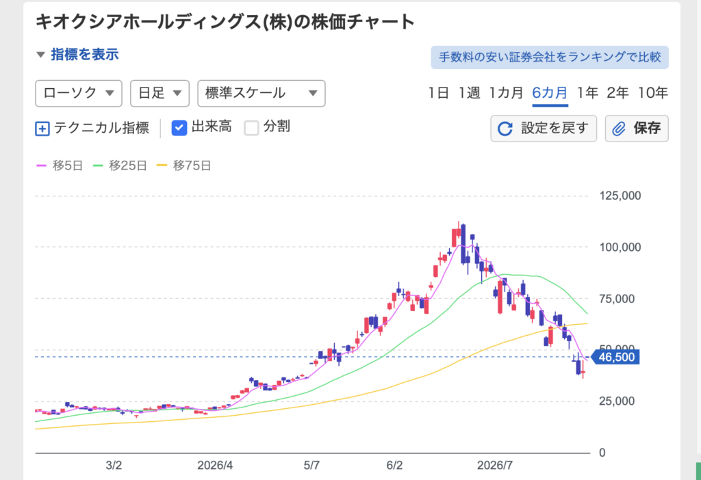Select the 2年 period tab
Screen dimensions: 701x480
pos(618,93)
